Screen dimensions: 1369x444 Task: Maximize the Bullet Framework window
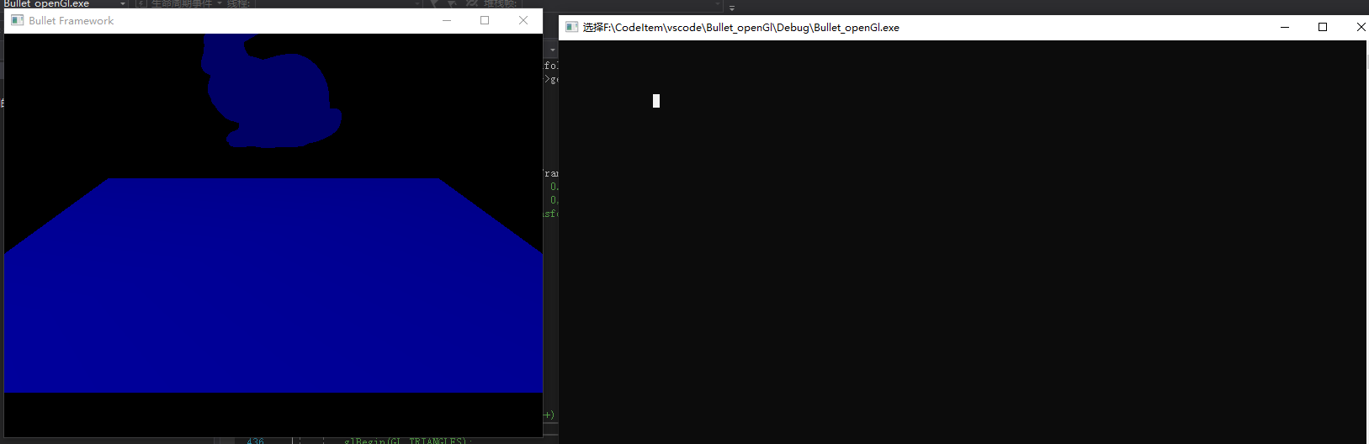(485, 20)
